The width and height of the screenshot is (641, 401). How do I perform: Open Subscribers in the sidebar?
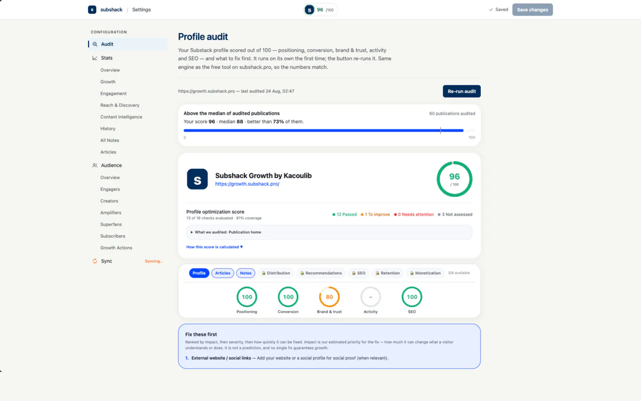(113, 236)
